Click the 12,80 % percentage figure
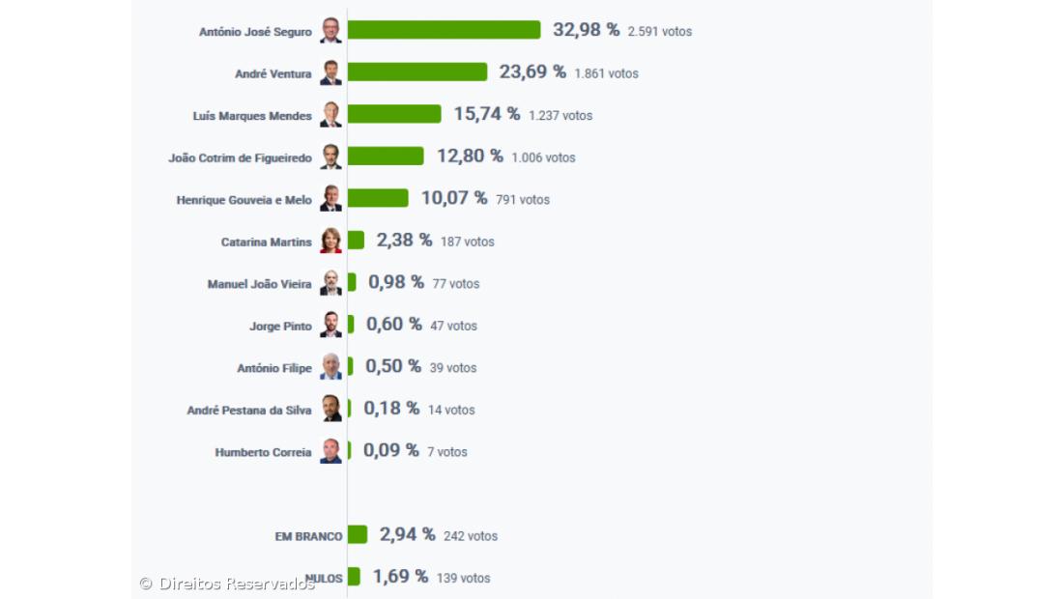This screenshot has width=1063, height=599. pyautogui.click(x=470, y=156)
